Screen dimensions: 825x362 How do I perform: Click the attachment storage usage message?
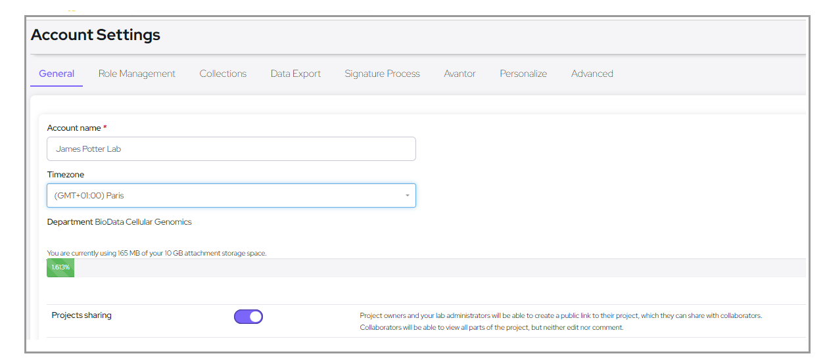(x=156, y=253)
